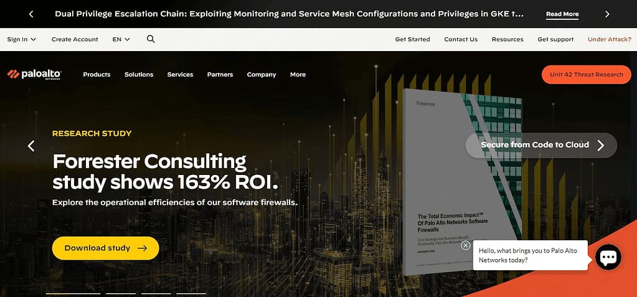
Task: Open Get Started link
Action: click(412, 39)
